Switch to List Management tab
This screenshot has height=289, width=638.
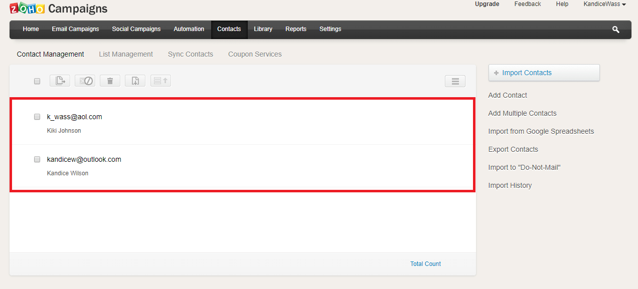[x=126, y=54]
